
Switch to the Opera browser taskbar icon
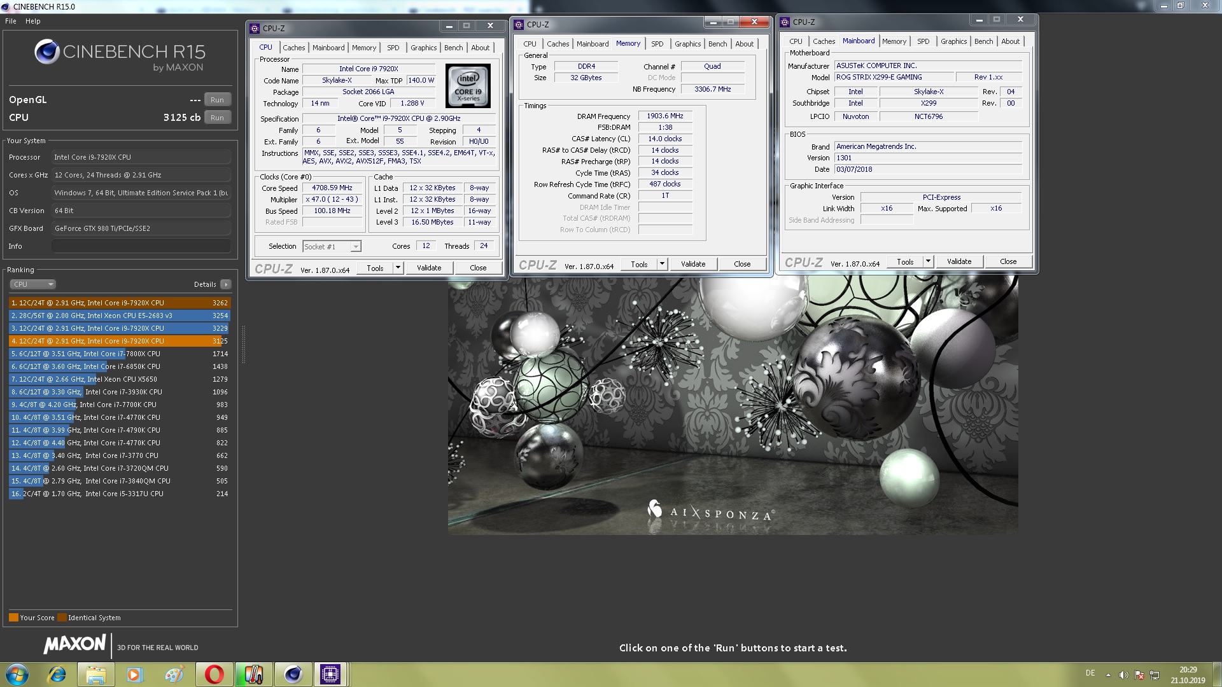tap(214, 674)
